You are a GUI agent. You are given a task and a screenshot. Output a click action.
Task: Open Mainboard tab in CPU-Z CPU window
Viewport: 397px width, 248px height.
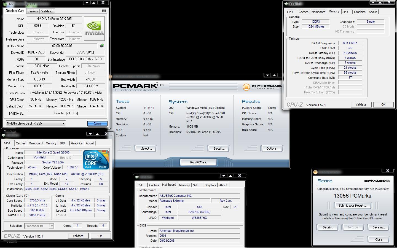(x=36, y=143)
